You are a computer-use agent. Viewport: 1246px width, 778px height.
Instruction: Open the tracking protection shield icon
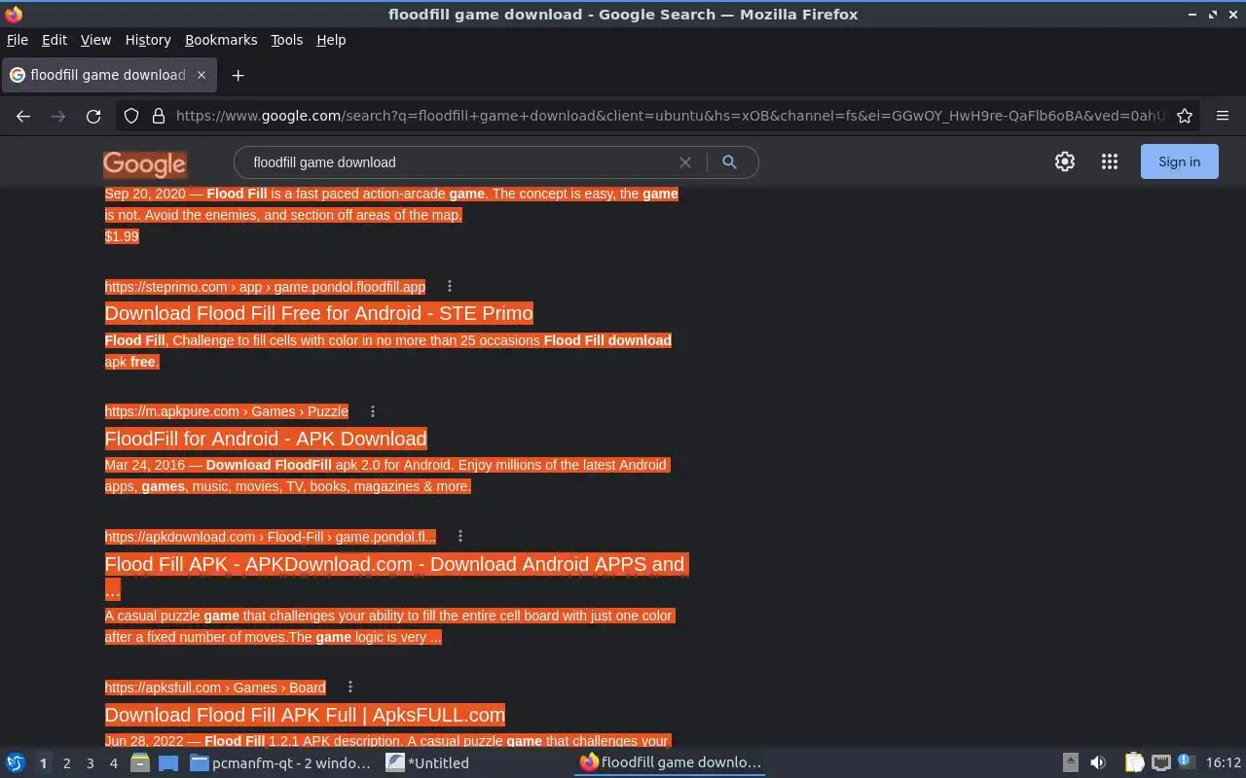pyautogui.click(x=131, y=116)
